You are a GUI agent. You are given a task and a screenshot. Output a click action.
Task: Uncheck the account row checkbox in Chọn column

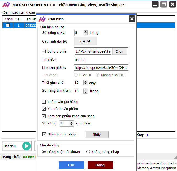pyautogui.click(x=8, y=25)
